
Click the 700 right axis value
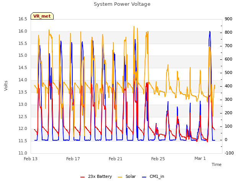click(229, 46)
